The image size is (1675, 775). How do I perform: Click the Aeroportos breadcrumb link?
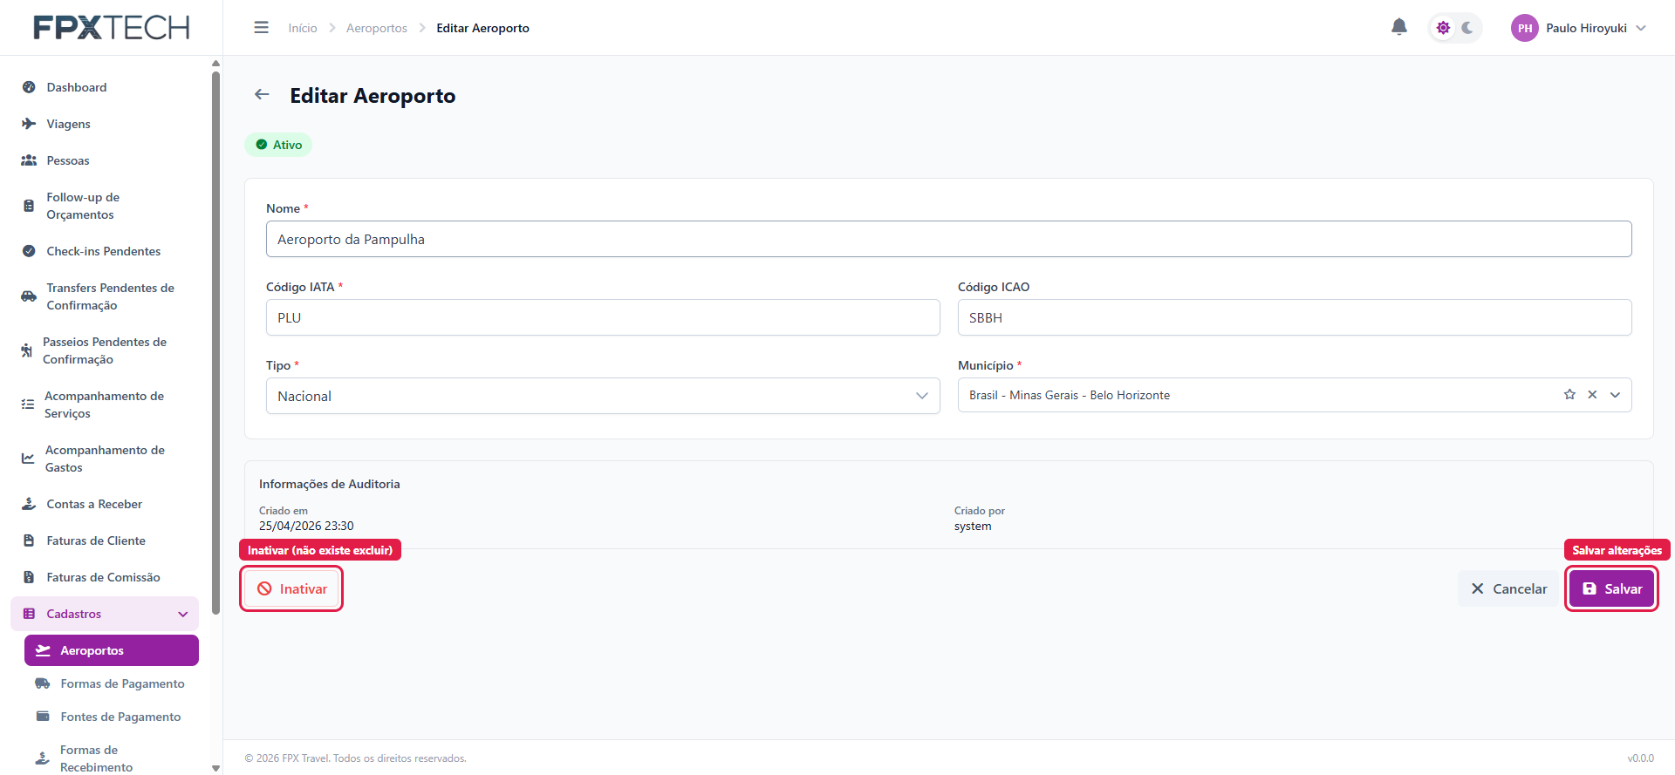pyautogui.click(x=377, y=28)
